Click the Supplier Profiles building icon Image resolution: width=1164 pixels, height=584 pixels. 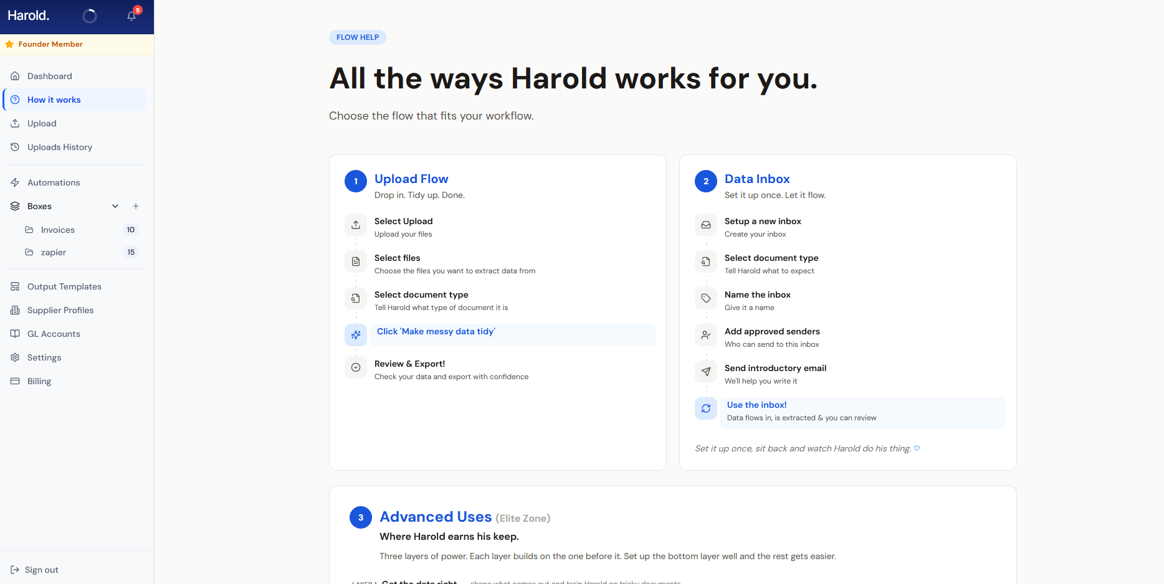pyautogui.click(x=15, y=310)
